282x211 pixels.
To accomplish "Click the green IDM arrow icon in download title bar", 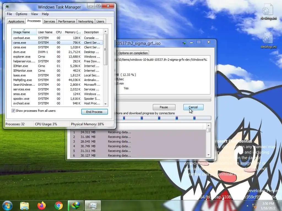I will tap(184, 43).
